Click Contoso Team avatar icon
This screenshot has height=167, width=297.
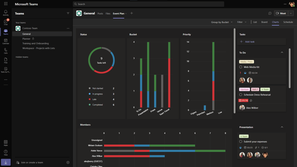(18, 28)
